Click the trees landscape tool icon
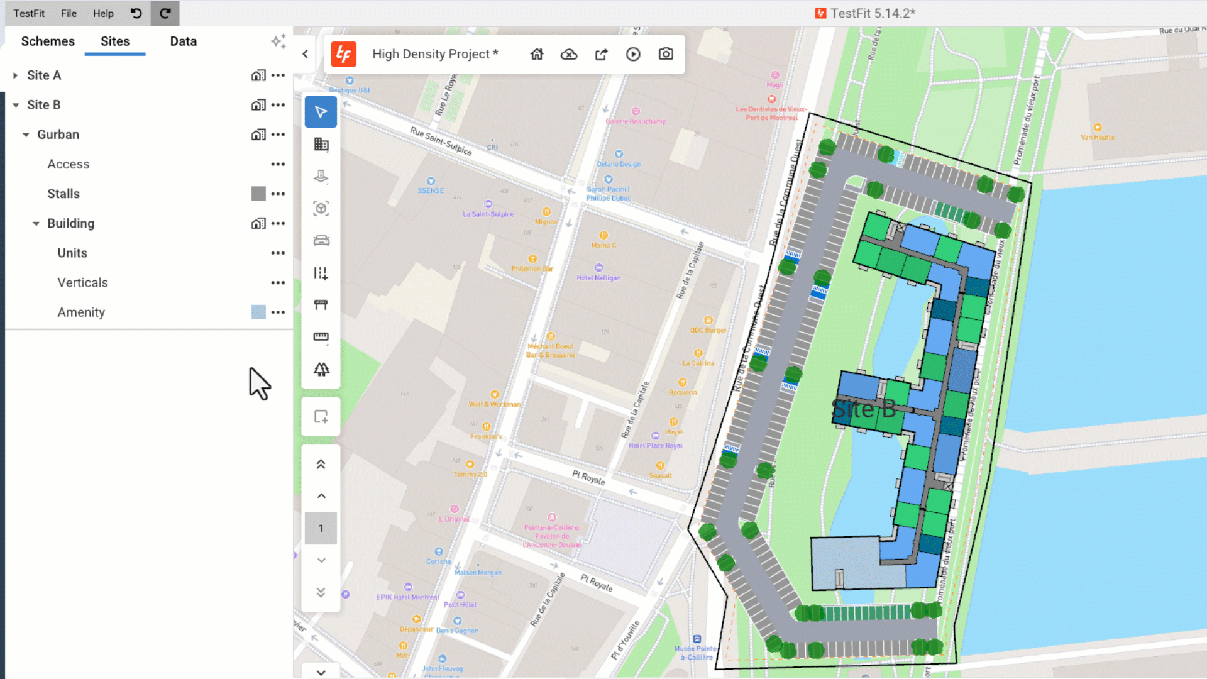 [321, 370]
